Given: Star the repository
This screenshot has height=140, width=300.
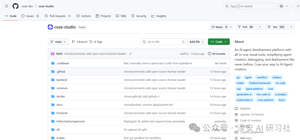Looking at the screenshot, I should click(x=276, y=27).
